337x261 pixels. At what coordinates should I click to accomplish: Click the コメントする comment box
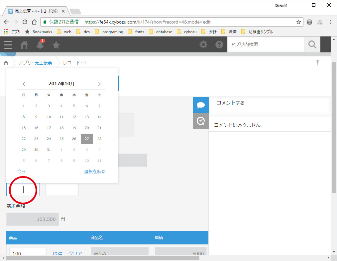pyautogui.click(x=270, y=106)
